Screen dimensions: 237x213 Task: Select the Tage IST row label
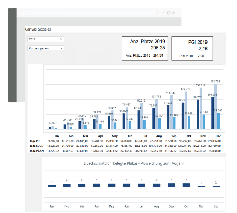pyautogui.click(x=35, y=141)
